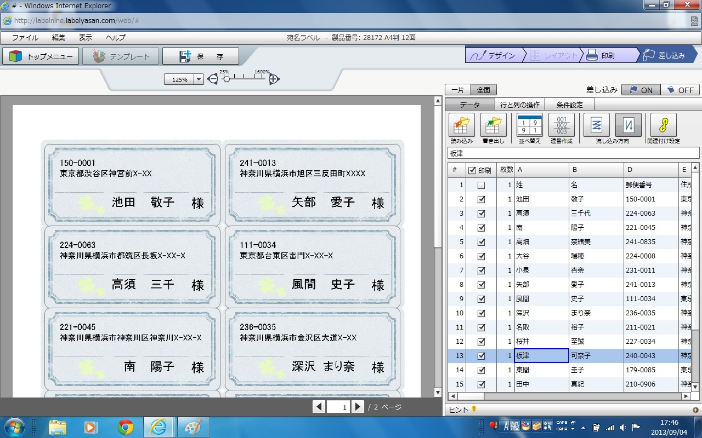Image resolution: width=702 pixels, height=438 pixels.
Task: Uncheck the print checkbox for 池田 row
Action: click(481, 200)
